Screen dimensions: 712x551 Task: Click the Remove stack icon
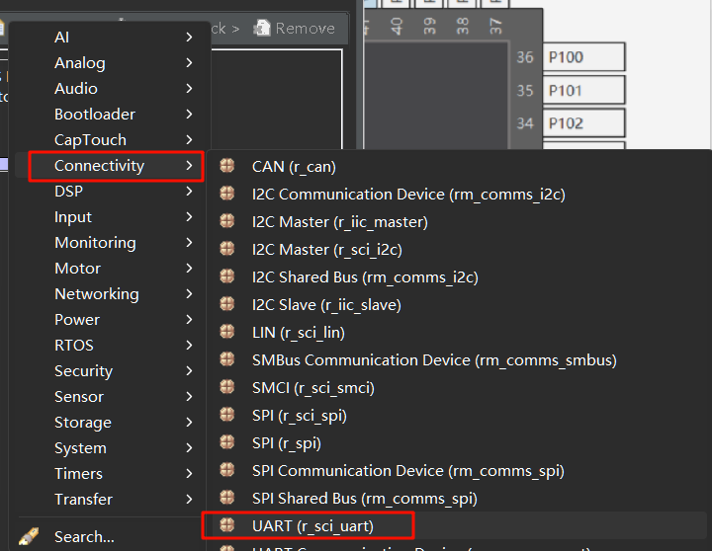point(261,28)
